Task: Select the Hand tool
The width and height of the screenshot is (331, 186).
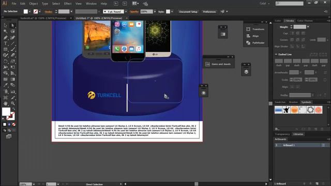Action: coord(6,103)
